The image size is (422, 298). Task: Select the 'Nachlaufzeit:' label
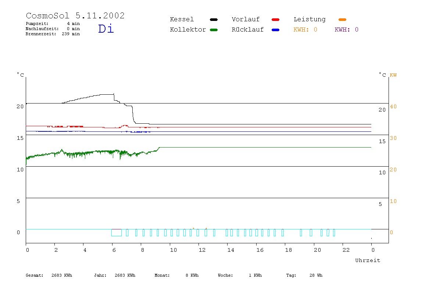42,29
